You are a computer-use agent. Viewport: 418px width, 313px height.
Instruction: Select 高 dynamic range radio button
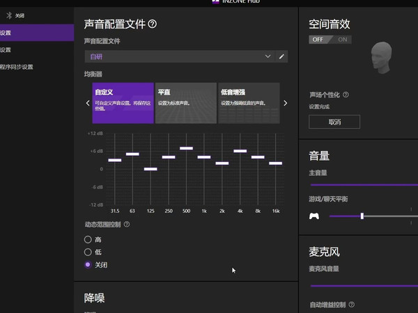click(88, 239)
